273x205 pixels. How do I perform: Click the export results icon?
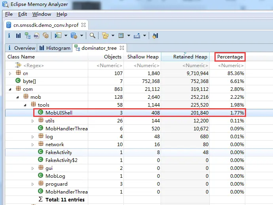[137, 36]
